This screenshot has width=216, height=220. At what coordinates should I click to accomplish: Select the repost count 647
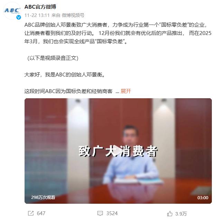pyautogui.click(x=41, y=213)
